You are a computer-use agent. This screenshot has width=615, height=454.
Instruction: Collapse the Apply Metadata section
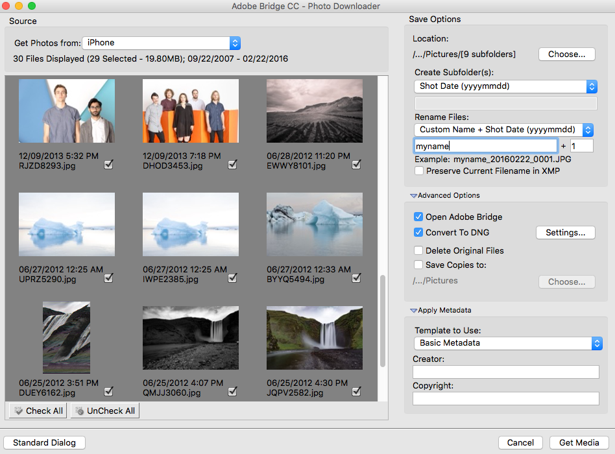(413, 310)
